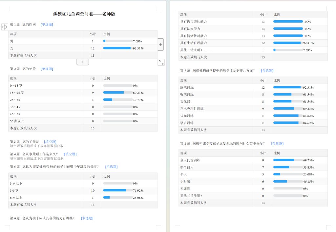
Task: Click the add row plus button
Action: click(83, 62)
